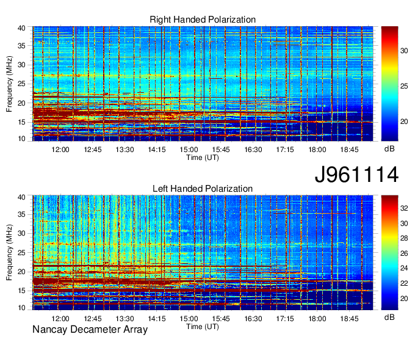Select the J961114 observation label
The image size is (415, 337).
coord(356,174)
